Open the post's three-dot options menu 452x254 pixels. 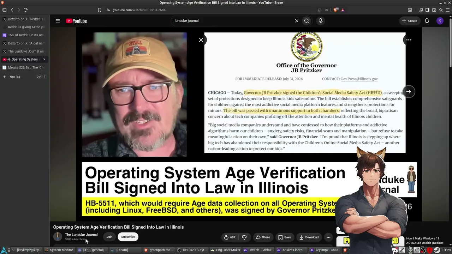point(409,40)
